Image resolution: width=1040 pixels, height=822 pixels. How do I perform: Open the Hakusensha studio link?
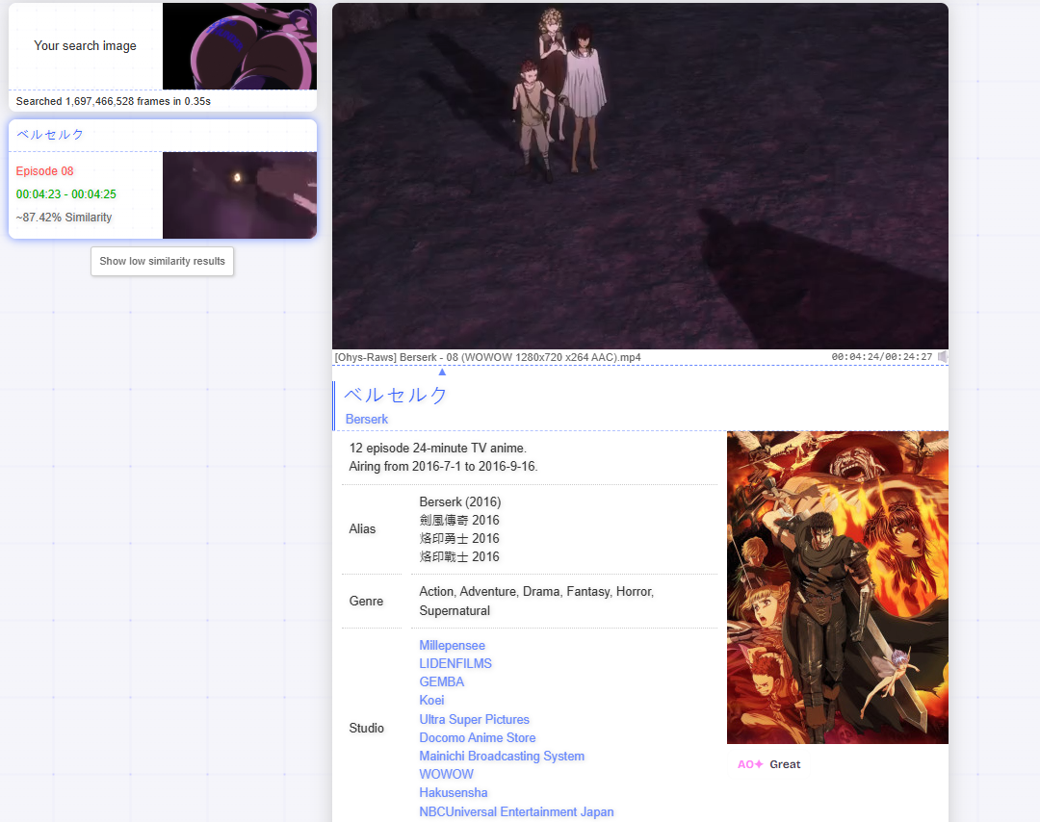click(x=453, y=793)
